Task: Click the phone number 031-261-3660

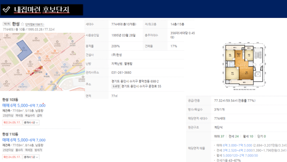Action: (122, 73)
